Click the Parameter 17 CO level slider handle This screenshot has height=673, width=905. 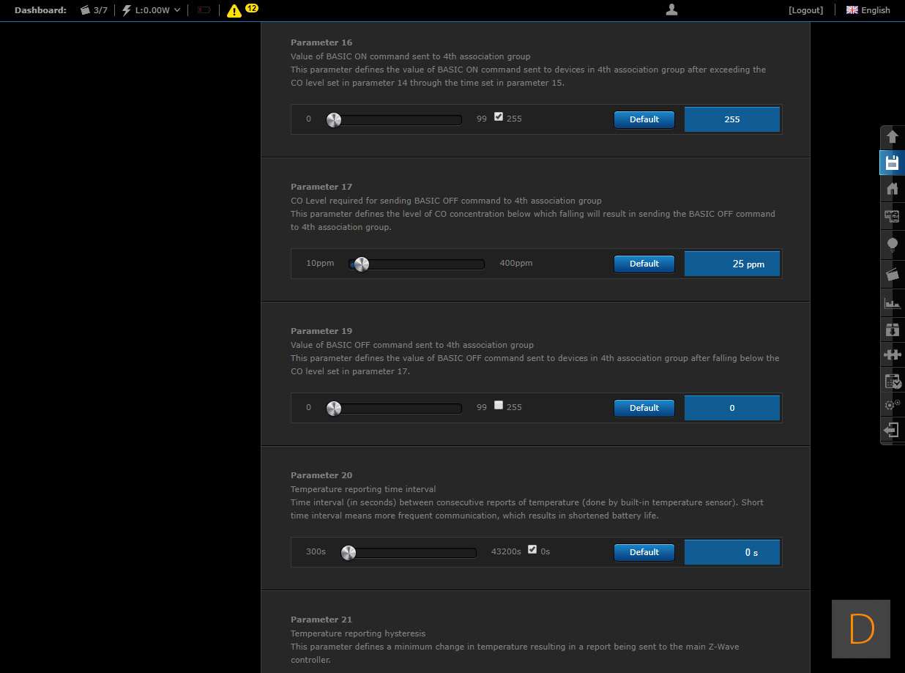pos(361,264)
